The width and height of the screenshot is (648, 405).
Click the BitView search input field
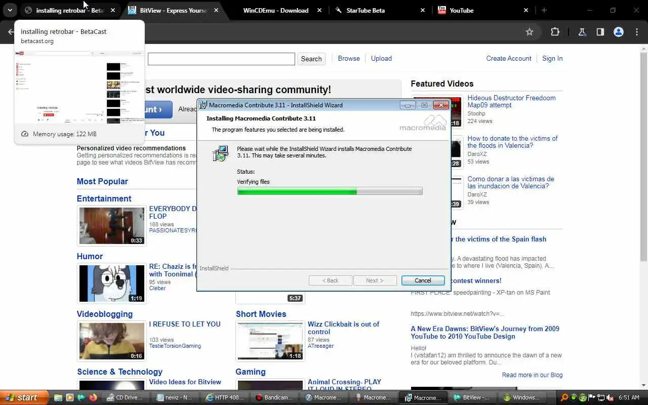point(221,59)
